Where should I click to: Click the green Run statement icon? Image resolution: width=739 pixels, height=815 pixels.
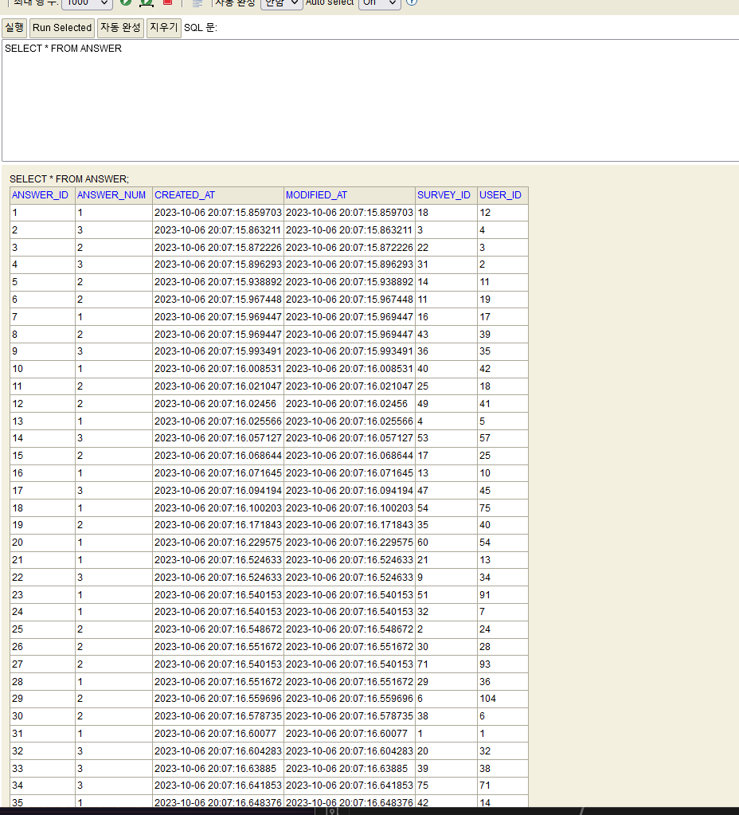click(x=125, y=2)
